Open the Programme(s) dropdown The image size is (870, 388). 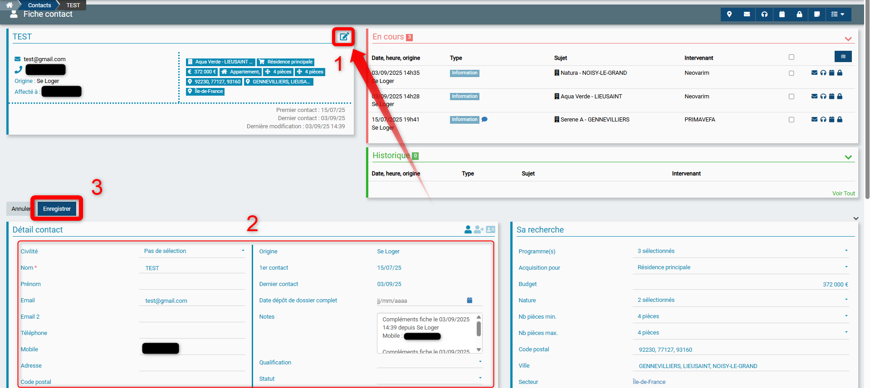click(741, 251)
